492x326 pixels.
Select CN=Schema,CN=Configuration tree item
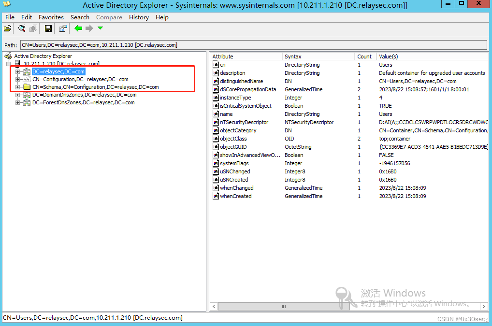(x=95, y=87)
